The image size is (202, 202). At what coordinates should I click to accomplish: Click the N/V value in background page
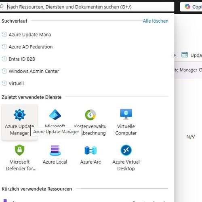click(x=190, y=137)
